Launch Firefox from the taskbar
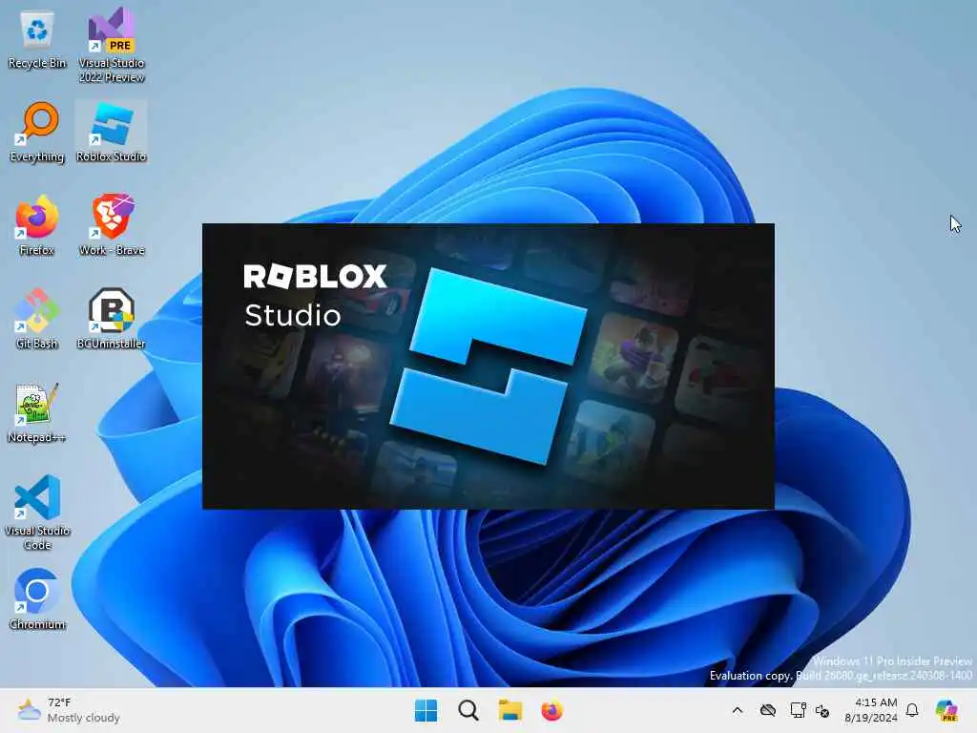This screenshot has height=733, width=977. pyautogui.click(x=552, y=710)
